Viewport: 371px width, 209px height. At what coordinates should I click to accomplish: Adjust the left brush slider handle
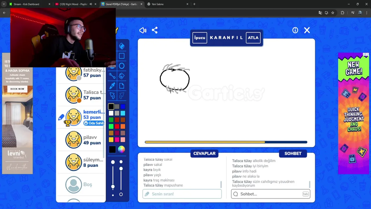[x=113, y=186]
